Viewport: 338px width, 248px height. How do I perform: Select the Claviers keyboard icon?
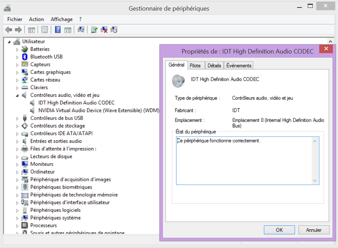[25, 88]
